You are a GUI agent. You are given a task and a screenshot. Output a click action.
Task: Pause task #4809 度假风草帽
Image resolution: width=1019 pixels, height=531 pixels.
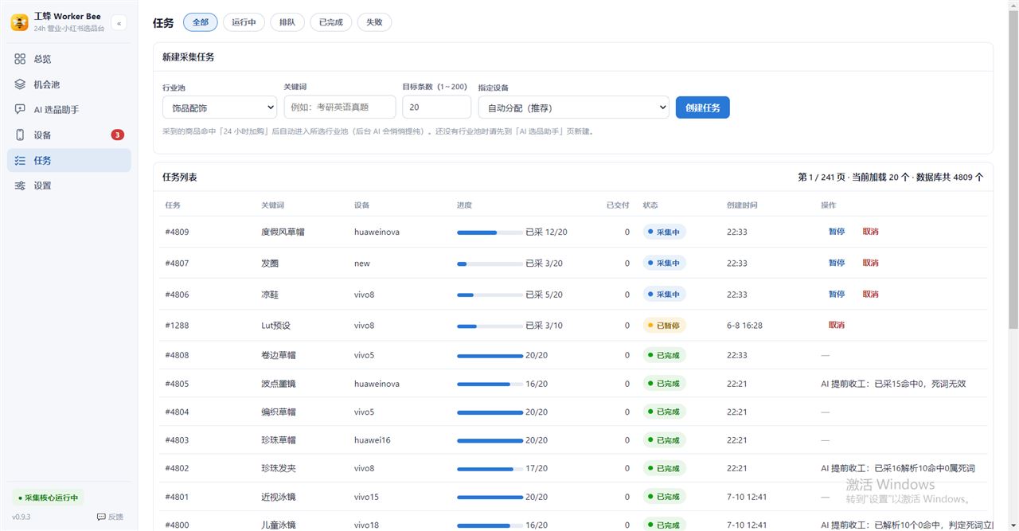(836, 232)
